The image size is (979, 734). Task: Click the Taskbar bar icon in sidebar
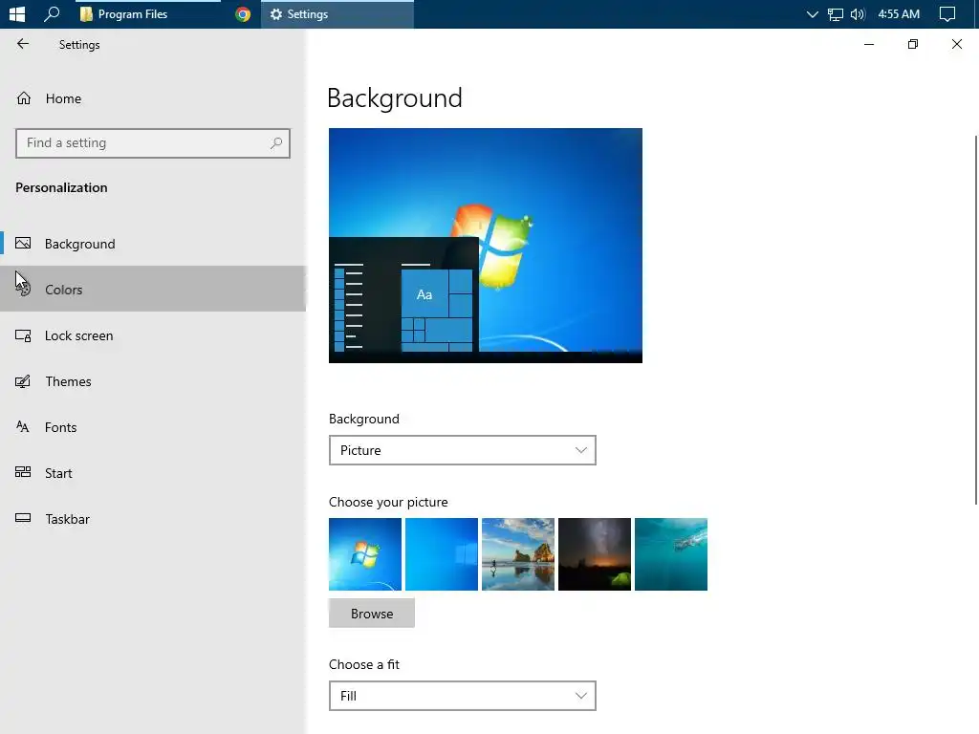pos(23,517)
